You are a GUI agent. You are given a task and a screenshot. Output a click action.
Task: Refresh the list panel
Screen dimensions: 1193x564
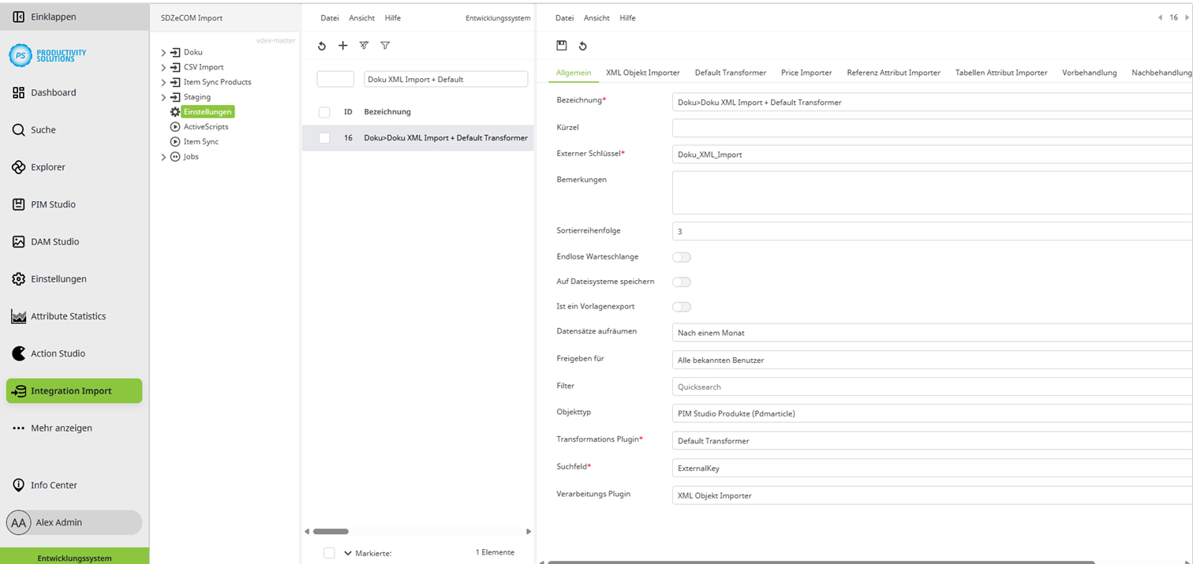[x=322, y=46]
